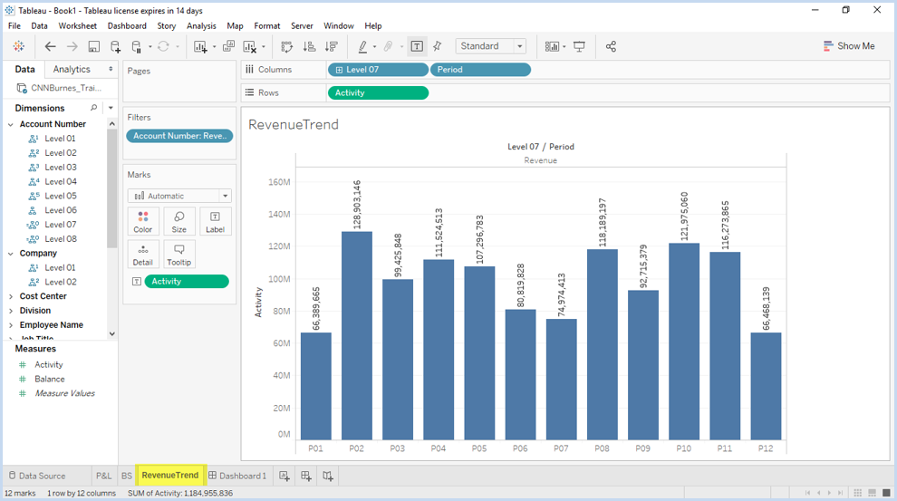
Task: Click the Fix Axes pin icon
Action: click(438, 46)
